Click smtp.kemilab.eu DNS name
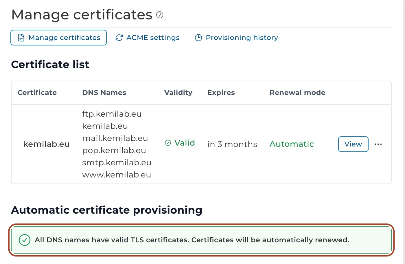This screenshot has width=405, height=264. (117, 163)
